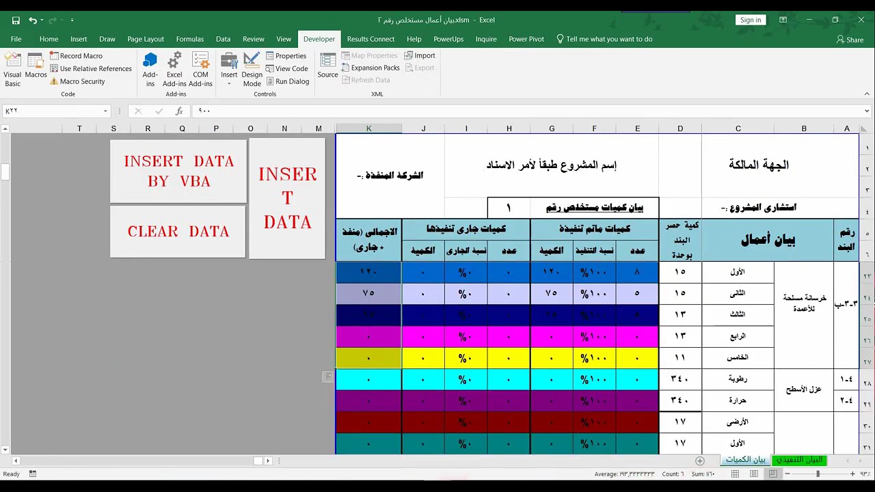Open Macro Security settings

[x=77, y=81]
